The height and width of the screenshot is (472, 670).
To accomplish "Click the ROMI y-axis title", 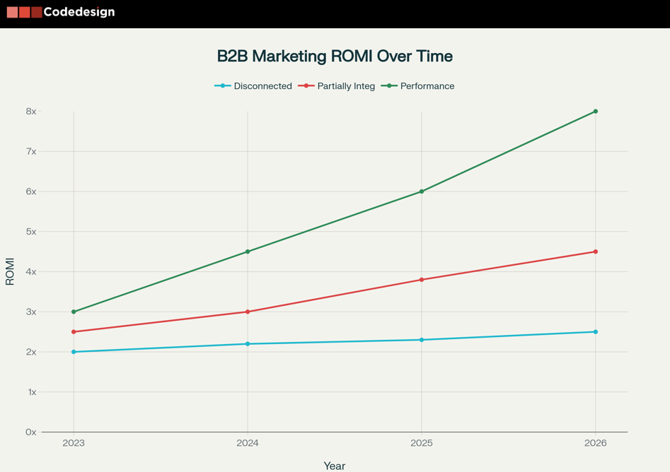I will pyautogui.click(x=10, y=272).
